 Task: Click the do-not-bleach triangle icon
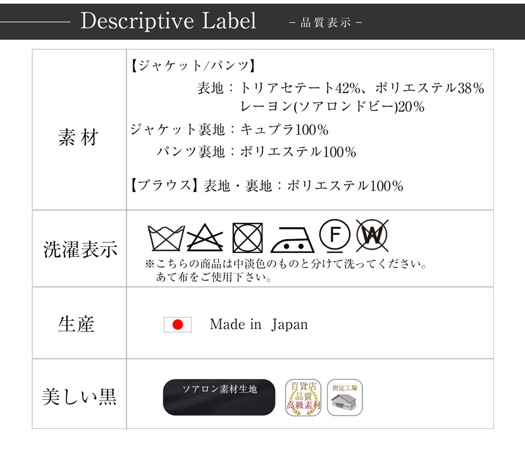tap(204, 237)
